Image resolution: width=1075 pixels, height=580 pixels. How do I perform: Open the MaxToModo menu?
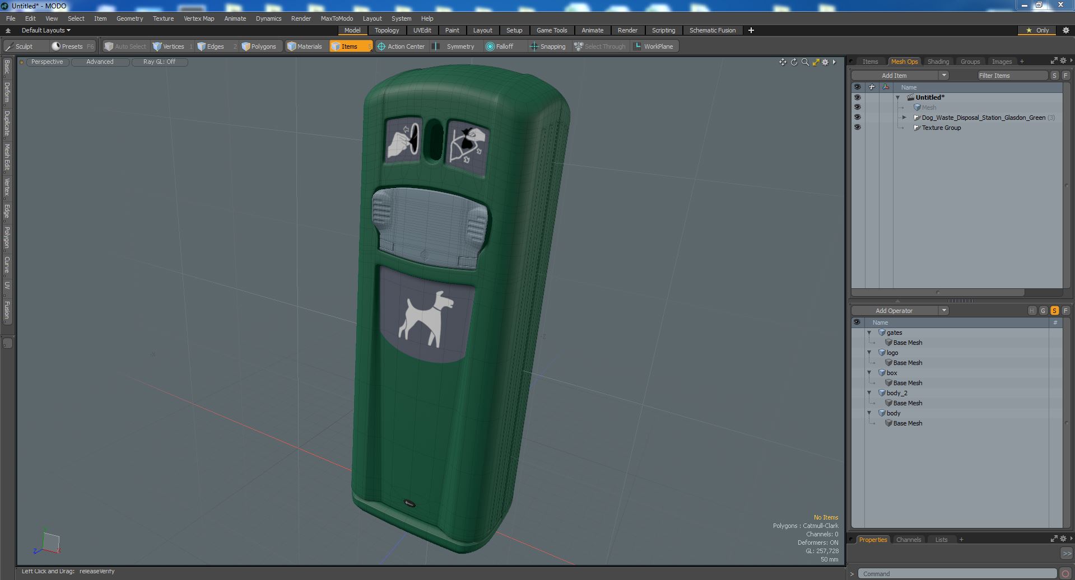coord(337,18)
